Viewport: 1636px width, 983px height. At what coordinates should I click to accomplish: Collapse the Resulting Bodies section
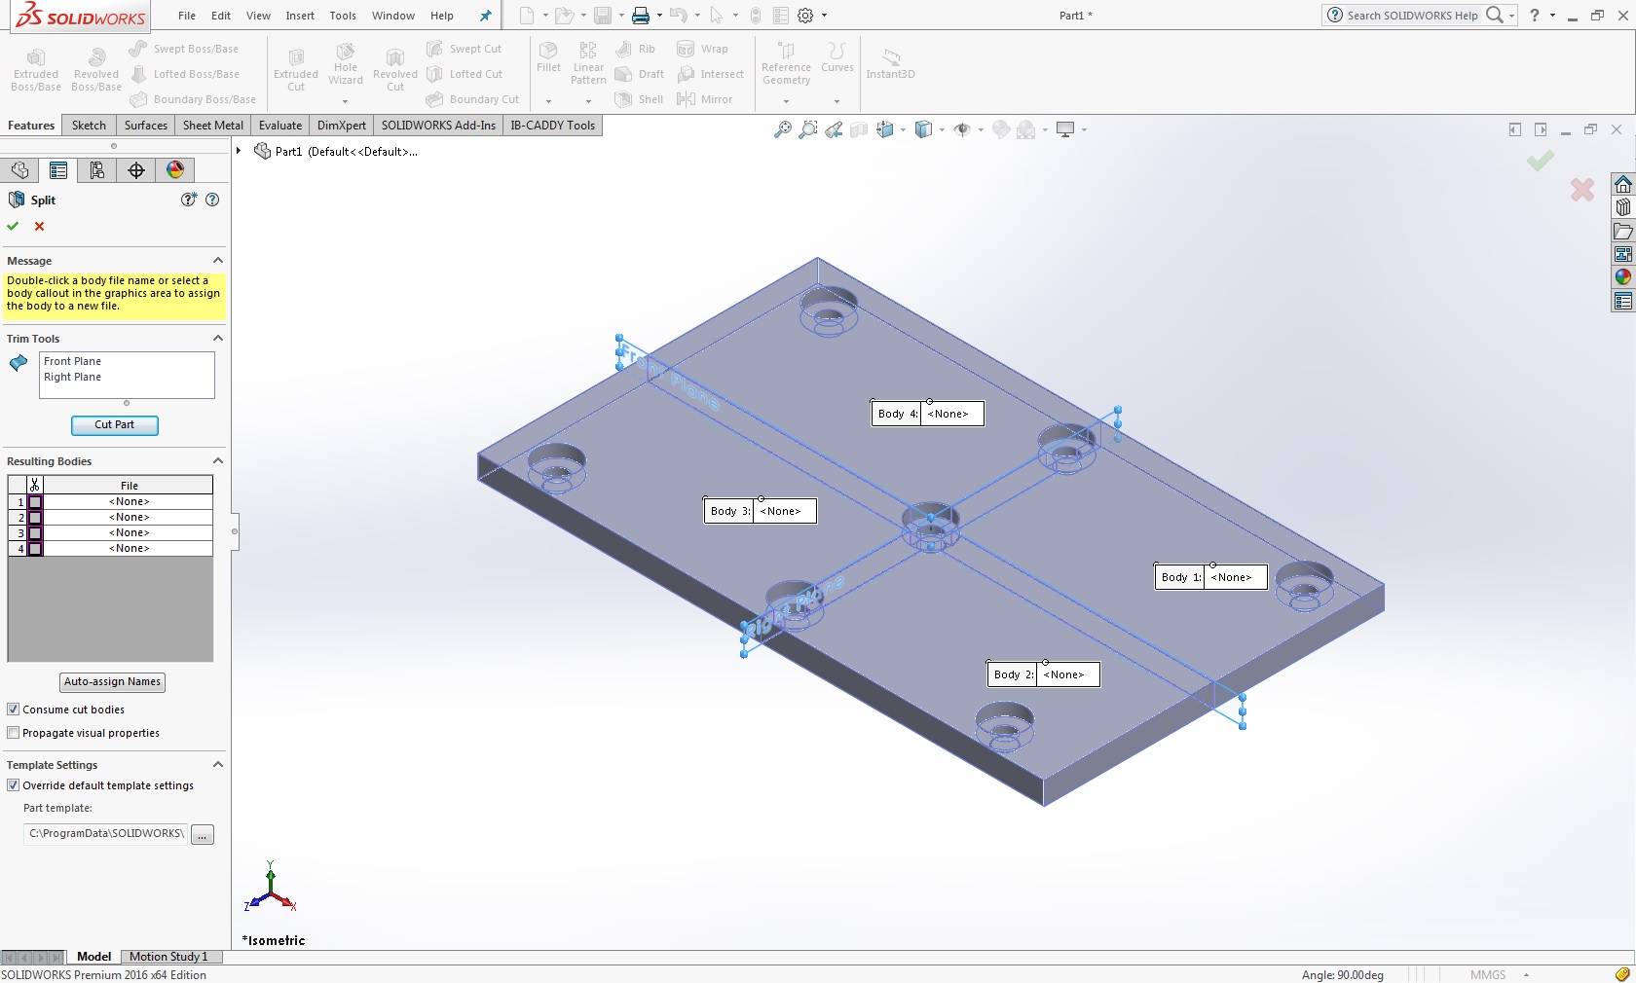pyautogui.click(x=218, y=461)
